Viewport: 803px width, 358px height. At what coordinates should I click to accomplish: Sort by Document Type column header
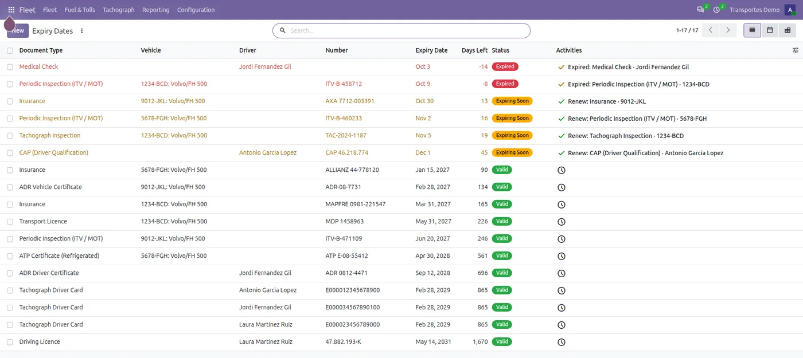pos(41,50)
